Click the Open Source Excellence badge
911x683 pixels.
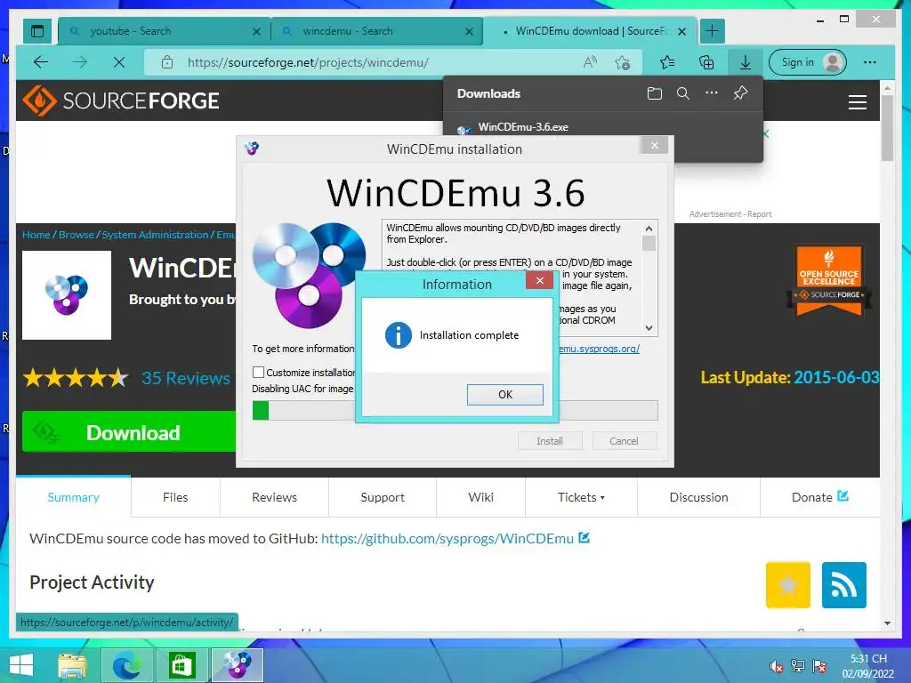[x=829, y=280]
